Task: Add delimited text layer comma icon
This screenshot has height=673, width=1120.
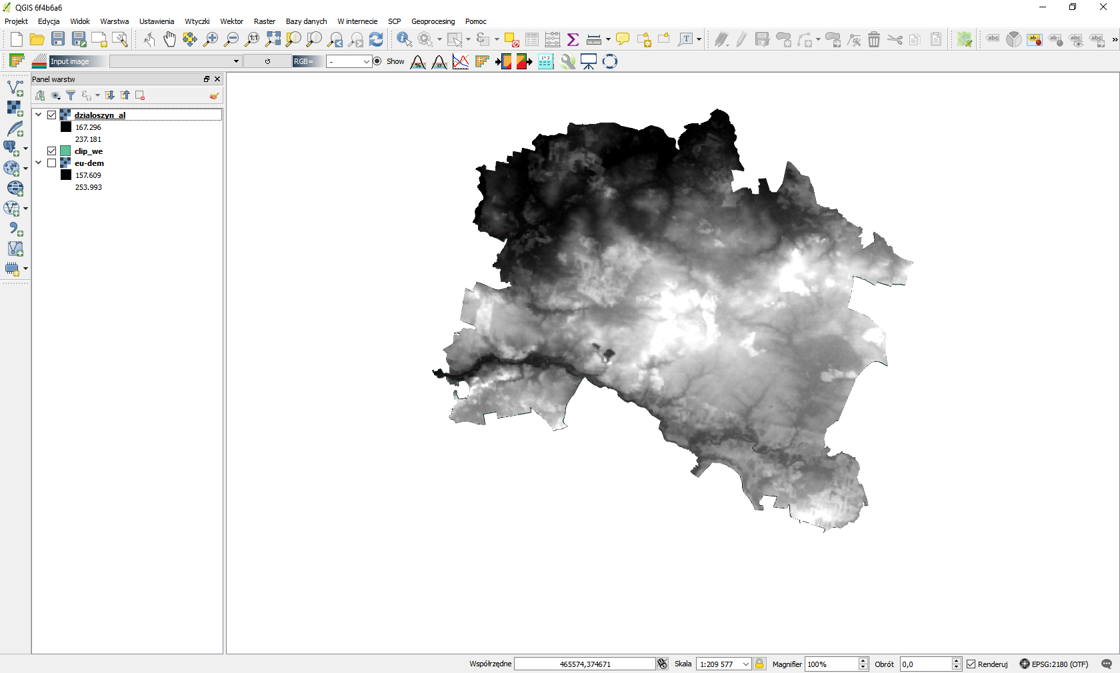Action: pos(15,229)
